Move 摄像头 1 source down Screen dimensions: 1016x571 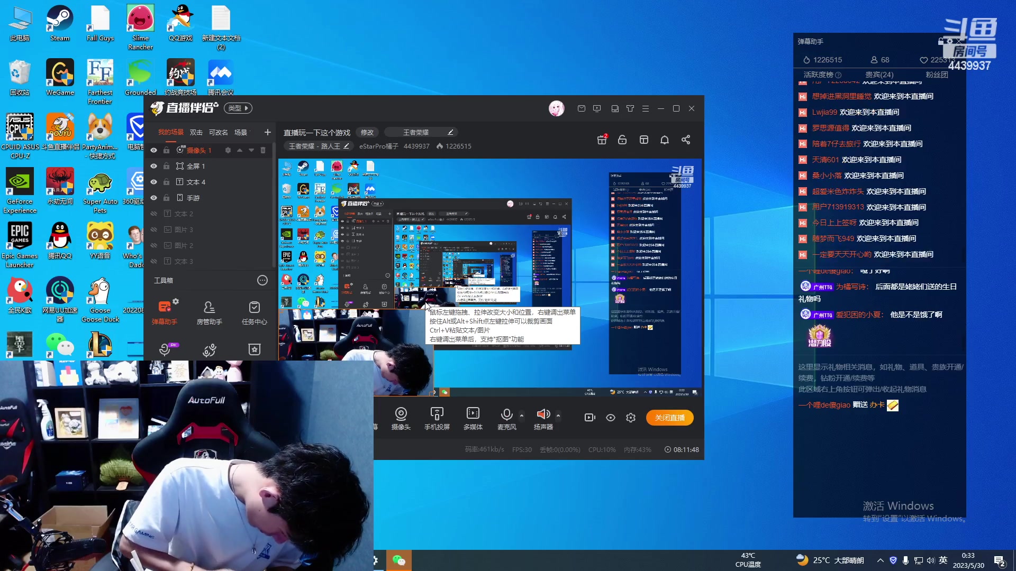[x=251, y=150]
